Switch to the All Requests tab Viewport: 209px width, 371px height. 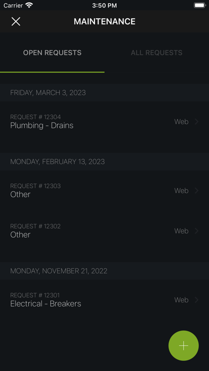(157, 53)
